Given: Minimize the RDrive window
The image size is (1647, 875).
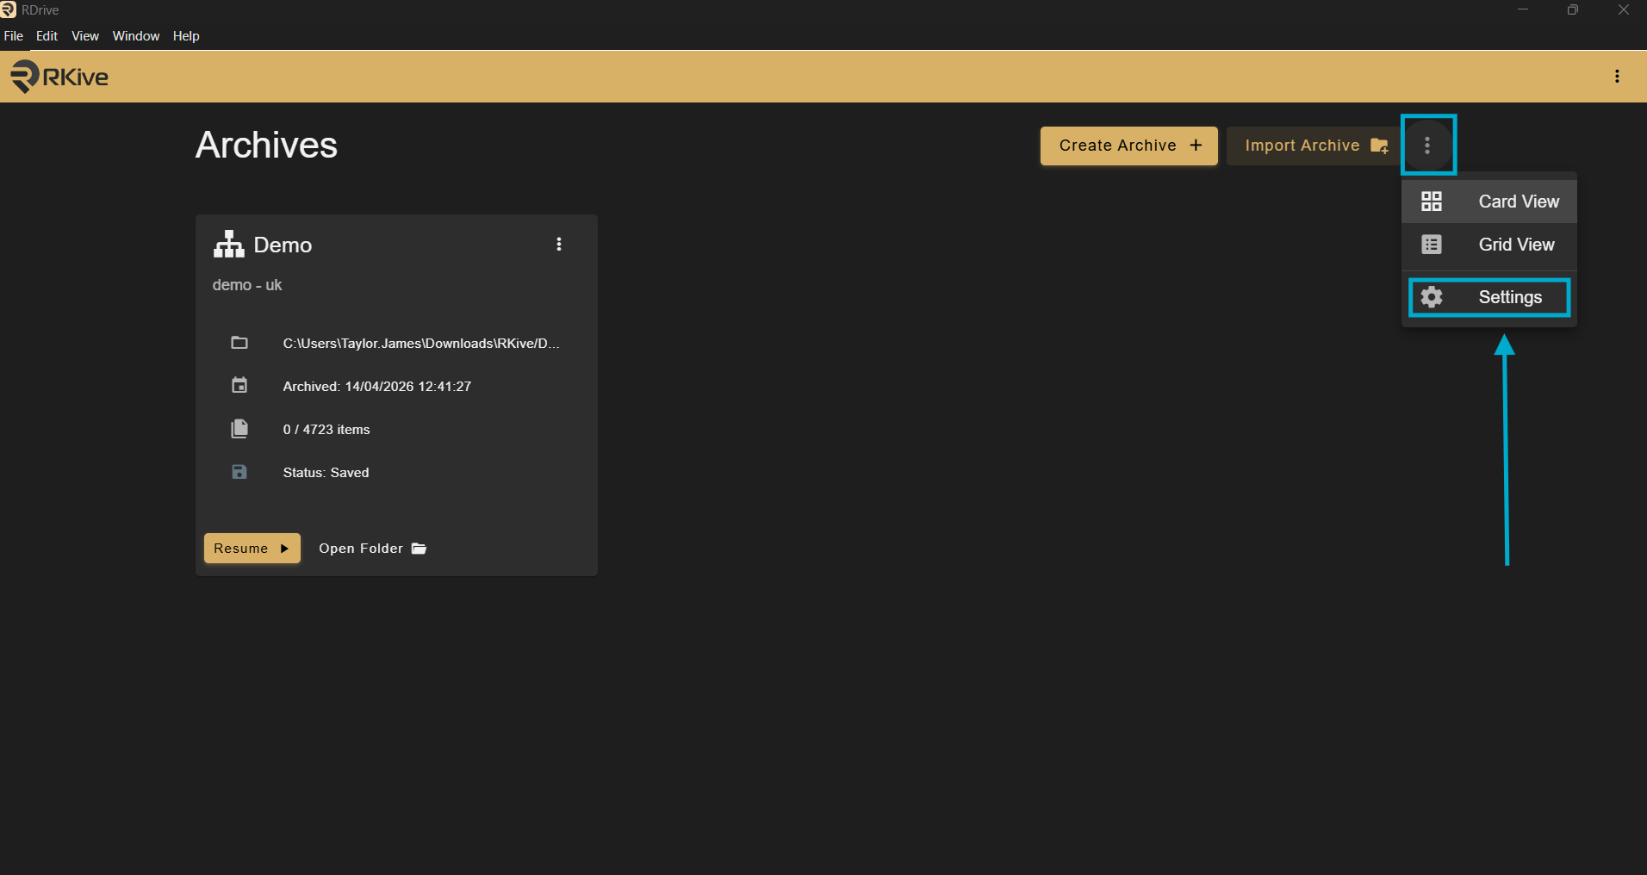Looking at the screenshot, I should click(x=1523, y=9).
